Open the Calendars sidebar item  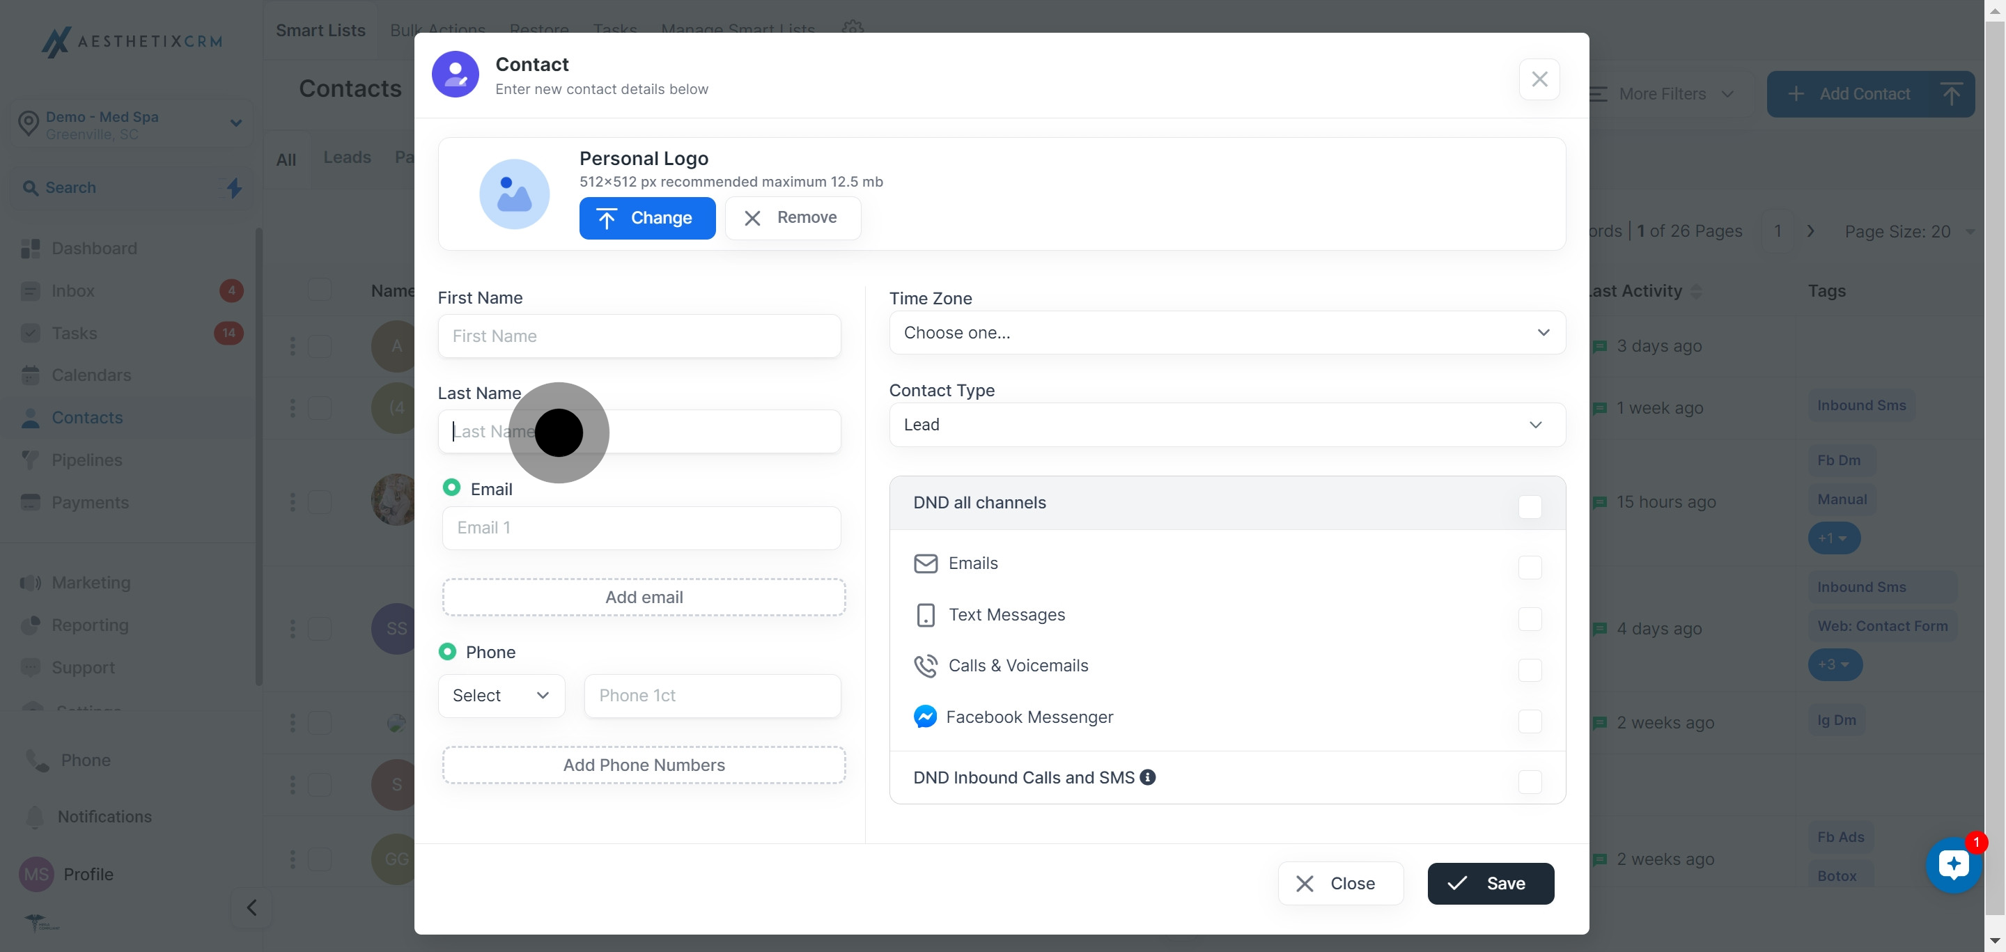coord(91,375)
